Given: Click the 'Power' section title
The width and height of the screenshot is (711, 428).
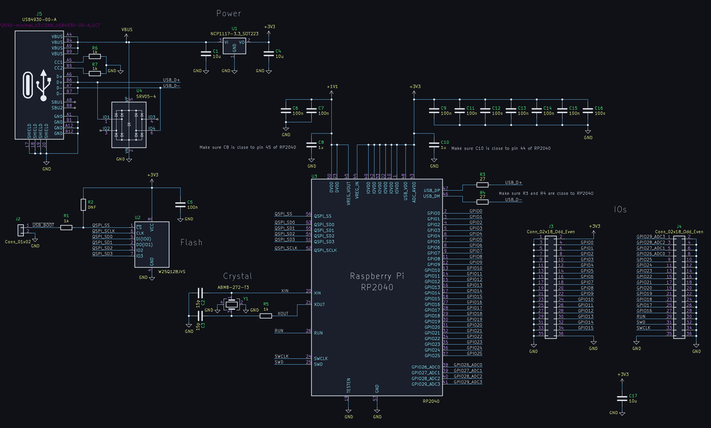Looking at the screenshot, I should 229,14.
